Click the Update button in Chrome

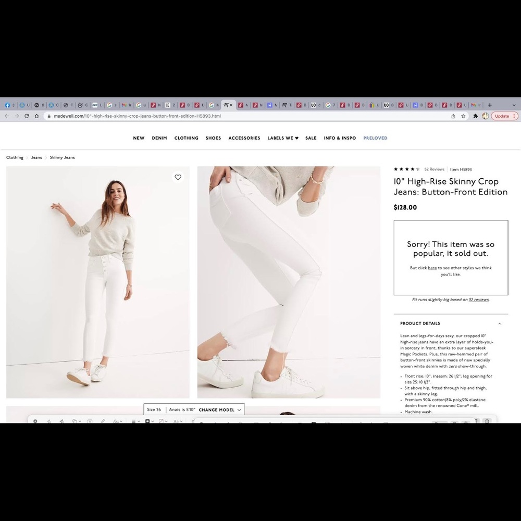[x=502, y=116]
